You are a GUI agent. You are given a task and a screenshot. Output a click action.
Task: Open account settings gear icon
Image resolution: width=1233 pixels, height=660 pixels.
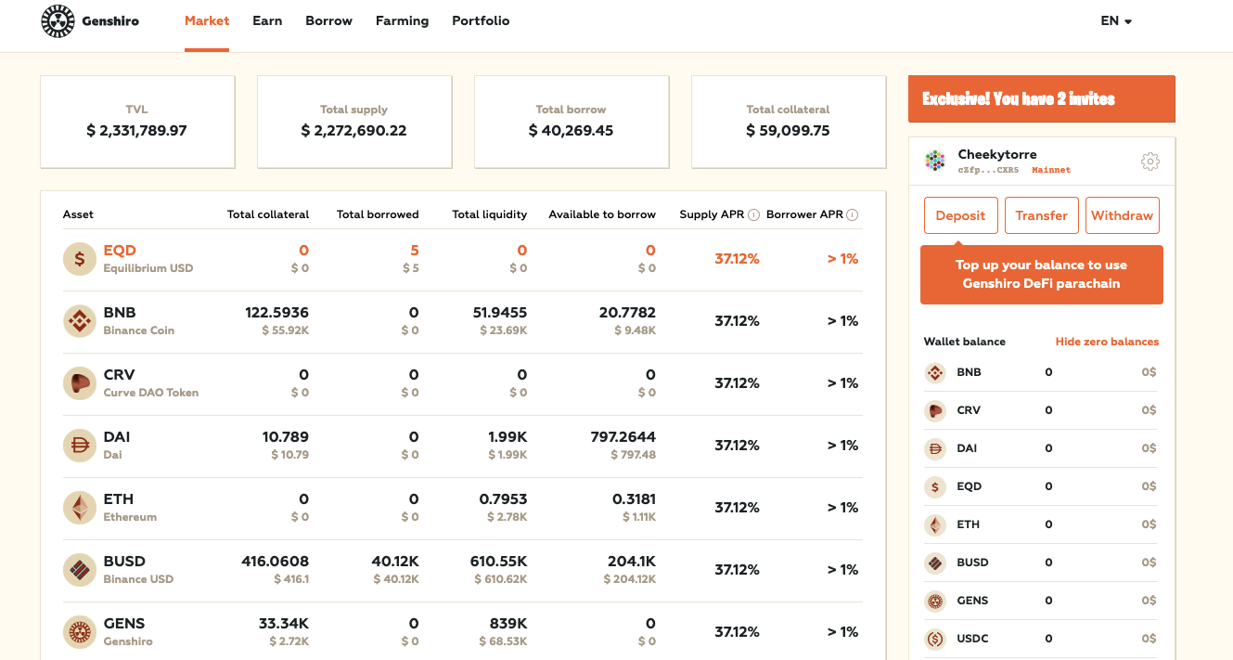[x=1150, y=162]
